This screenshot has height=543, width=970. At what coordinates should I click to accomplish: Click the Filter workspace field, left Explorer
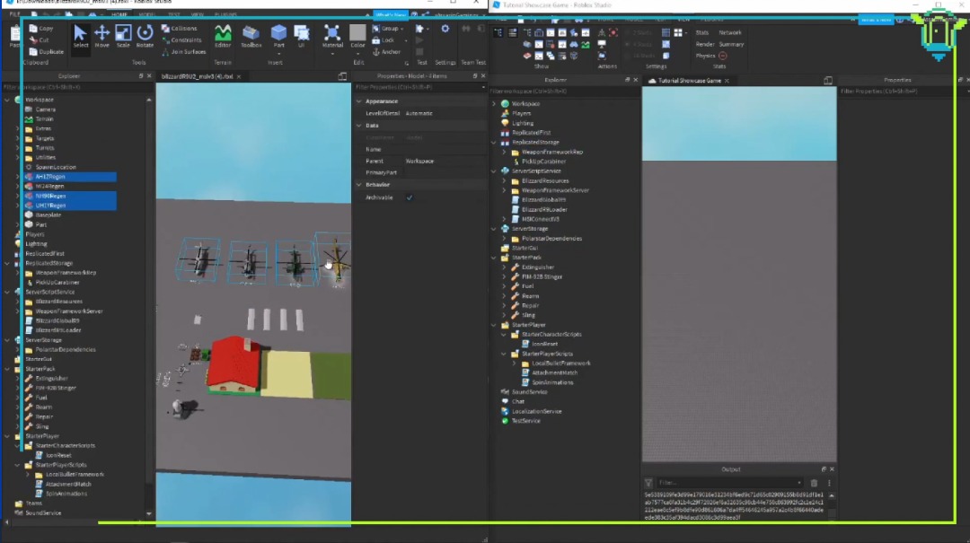coord(76,88)
